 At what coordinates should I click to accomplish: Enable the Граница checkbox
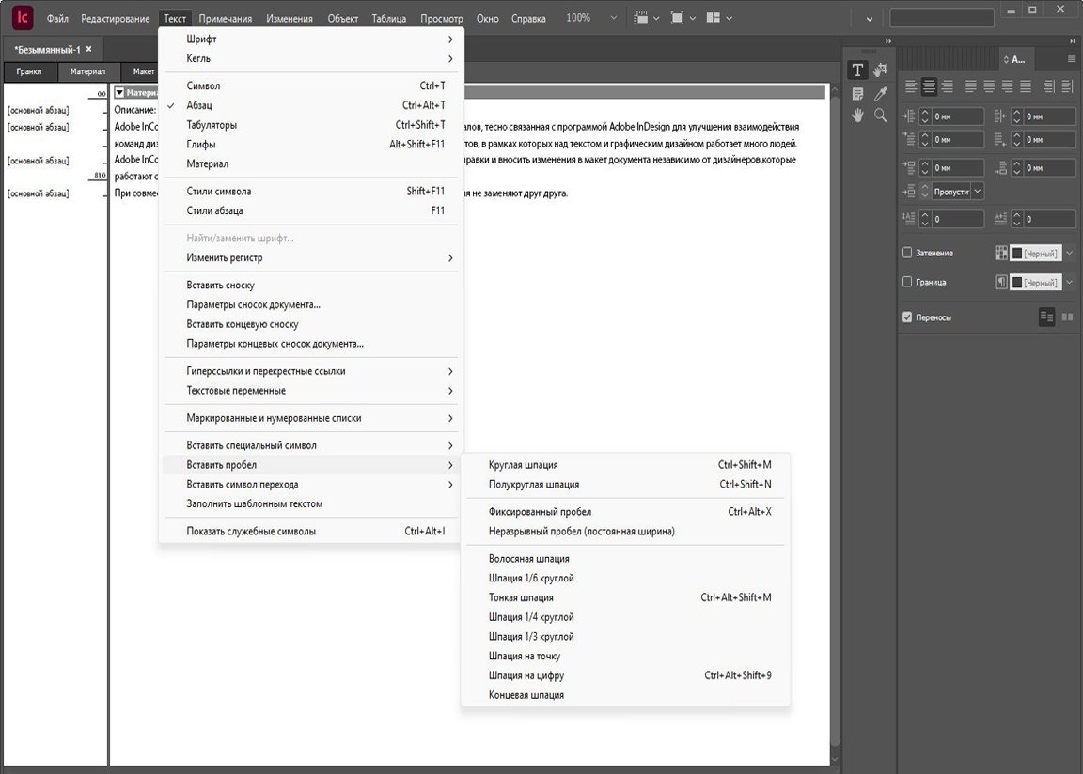coord(907,282)
